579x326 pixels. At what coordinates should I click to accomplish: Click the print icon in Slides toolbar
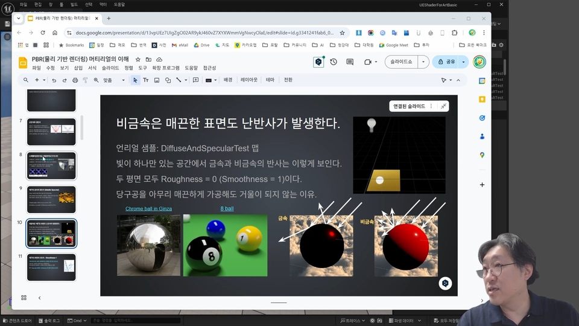tap(75, 80)
